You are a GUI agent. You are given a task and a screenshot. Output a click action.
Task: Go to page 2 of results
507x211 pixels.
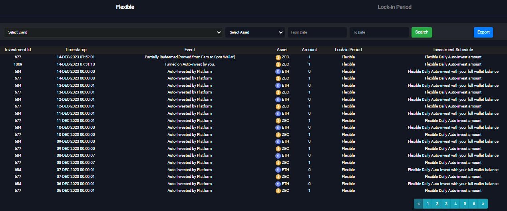coord(437,203)
